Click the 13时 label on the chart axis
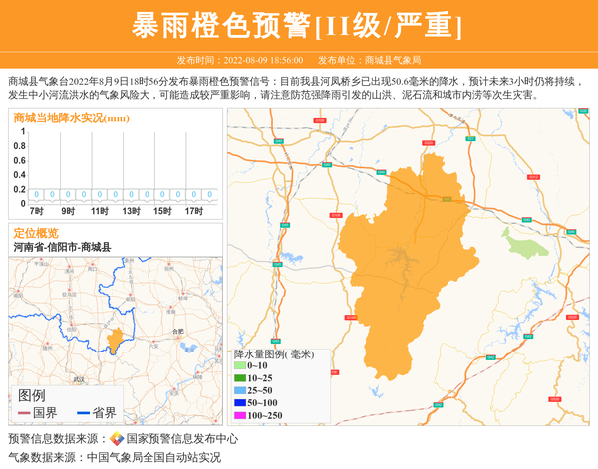598x469 pixels. point(132,211)
